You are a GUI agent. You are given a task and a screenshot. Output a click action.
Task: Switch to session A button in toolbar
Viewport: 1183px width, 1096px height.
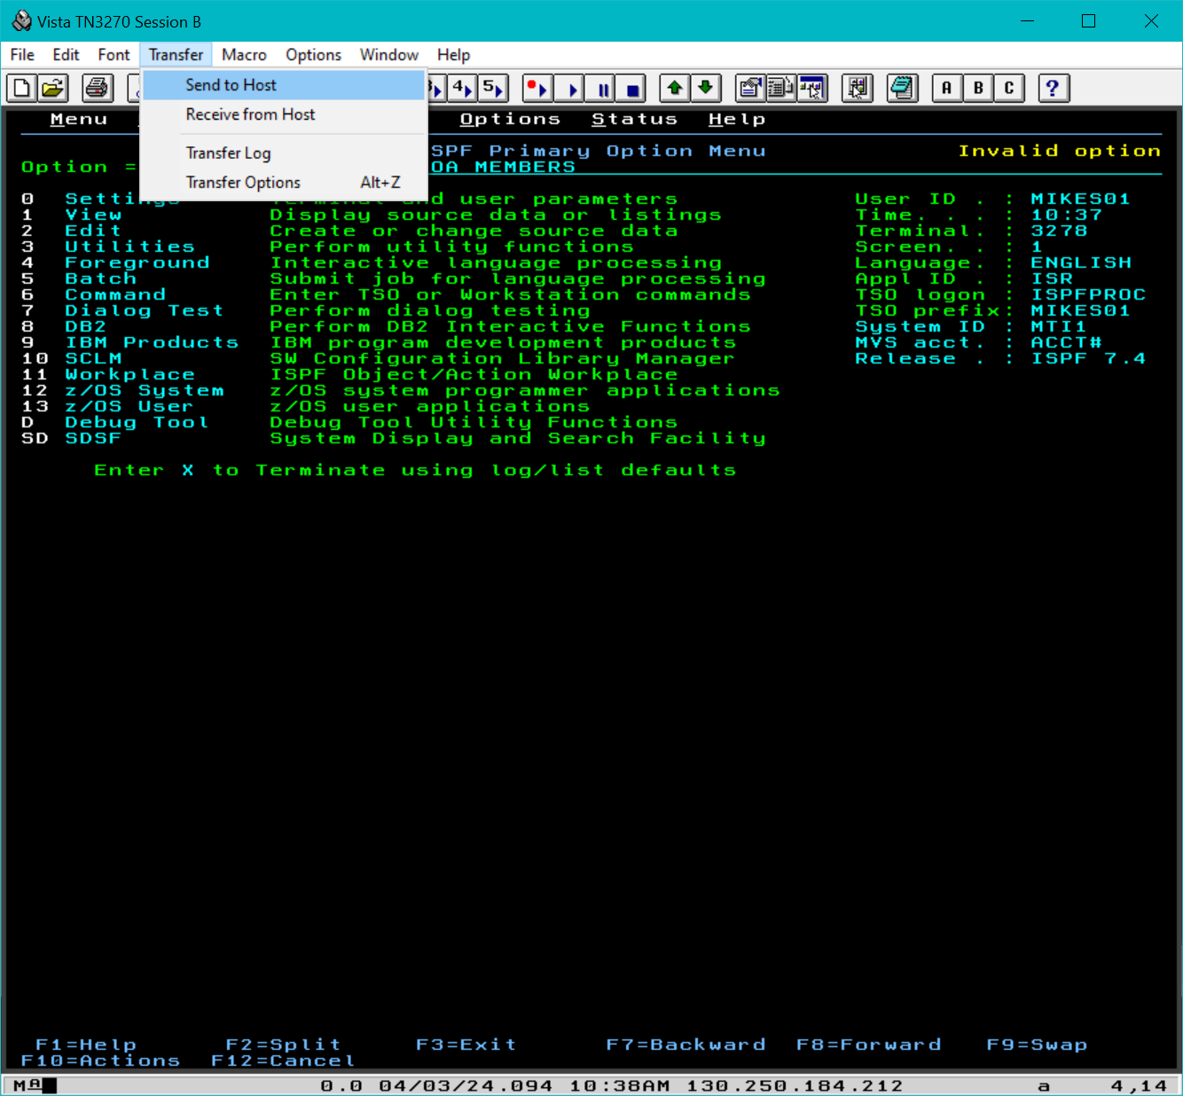pos(947,88)
